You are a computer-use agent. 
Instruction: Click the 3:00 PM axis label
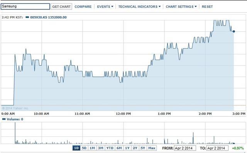(x=239, y=114)
